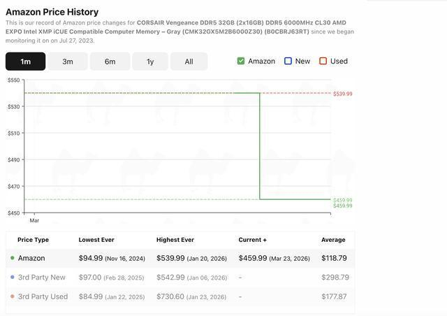Show All-time price history
Screen dimensions: 447x316
click(x=189, y=62)
